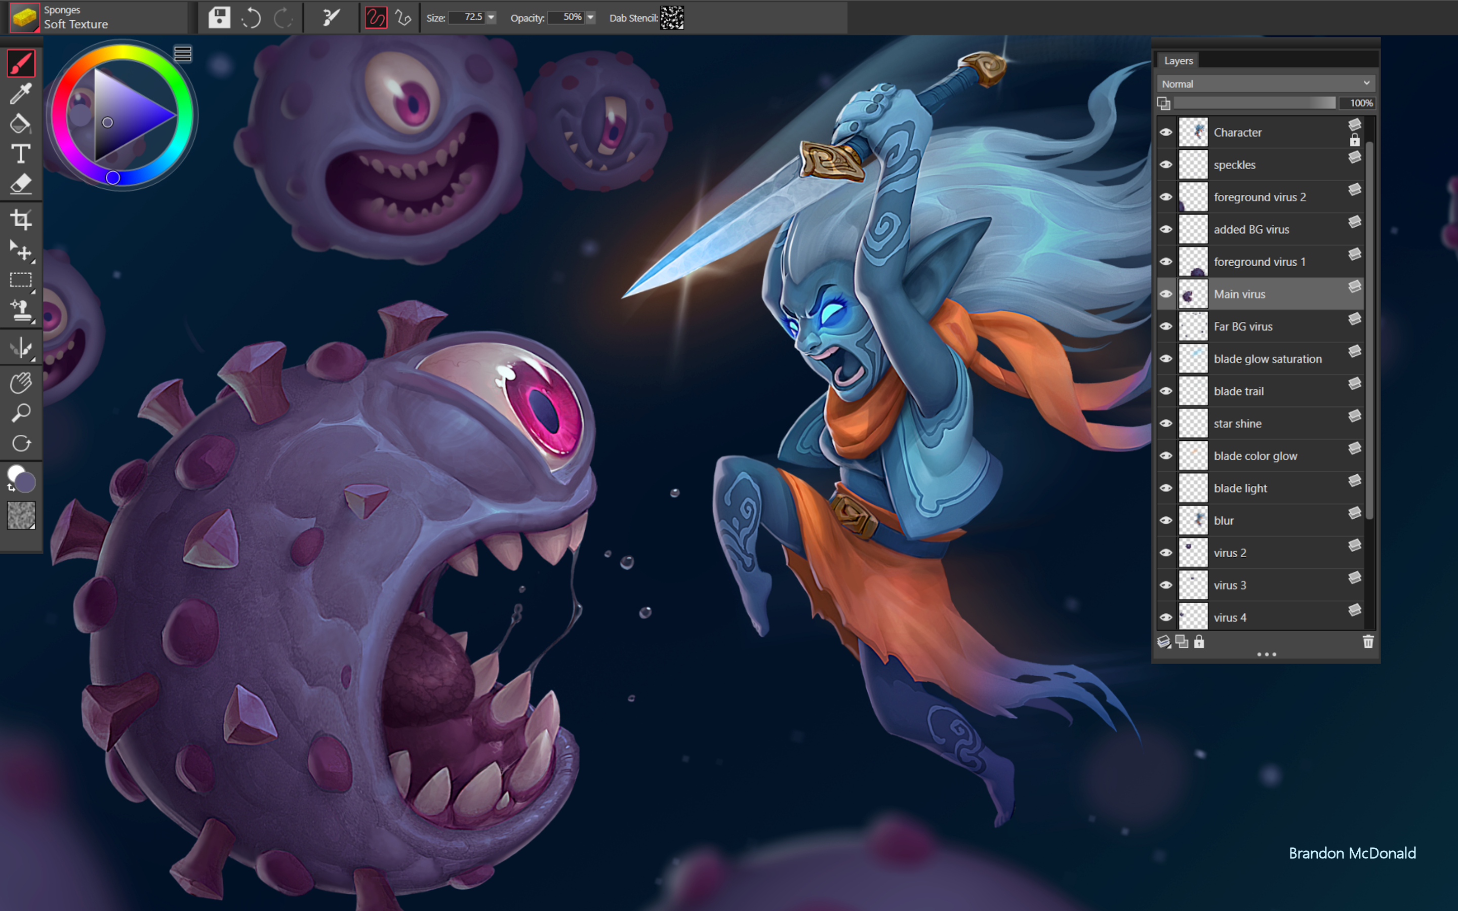
Task: Open the Normal blend mode dropdown
Action: 1264,84
